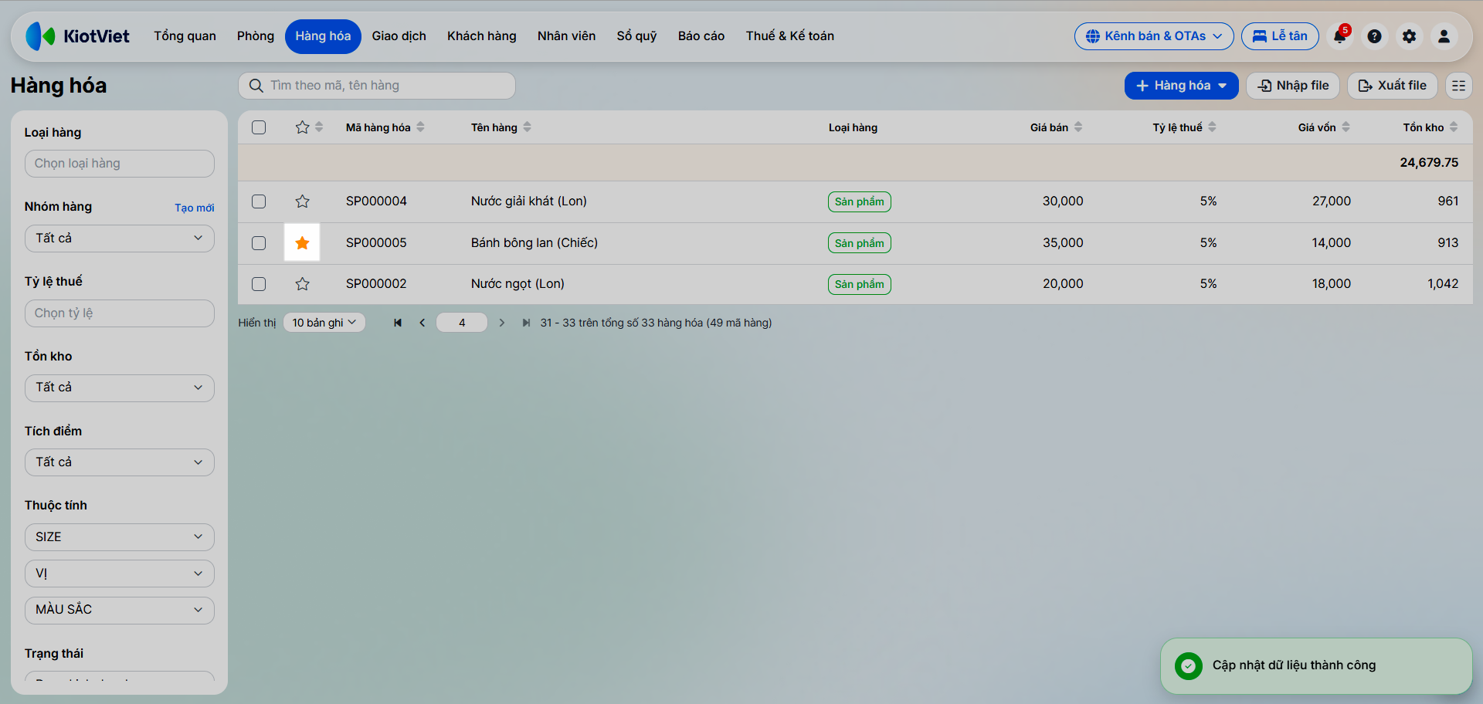Sort by Tên hàng arrows
1483x704 pixels.
527,127
